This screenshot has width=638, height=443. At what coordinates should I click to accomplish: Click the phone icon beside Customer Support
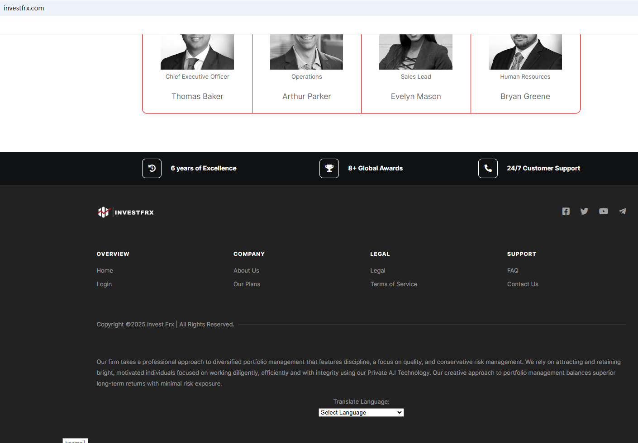coord(488,168)
